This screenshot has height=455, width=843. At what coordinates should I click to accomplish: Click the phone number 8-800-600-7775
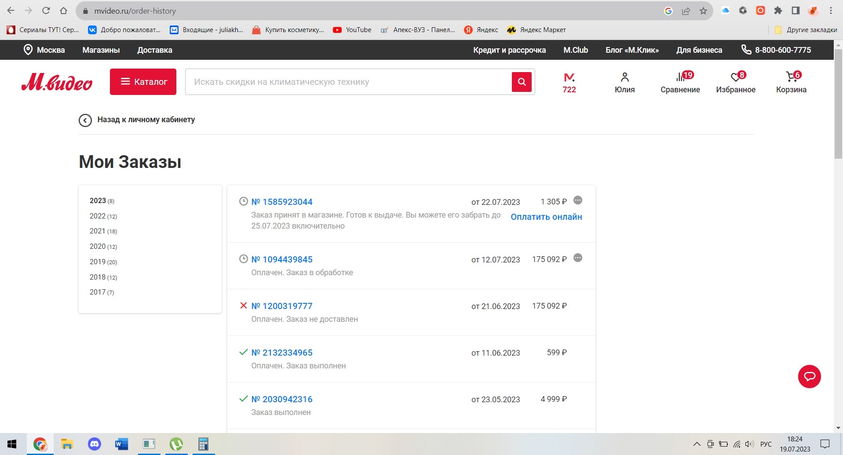[783, 50]
